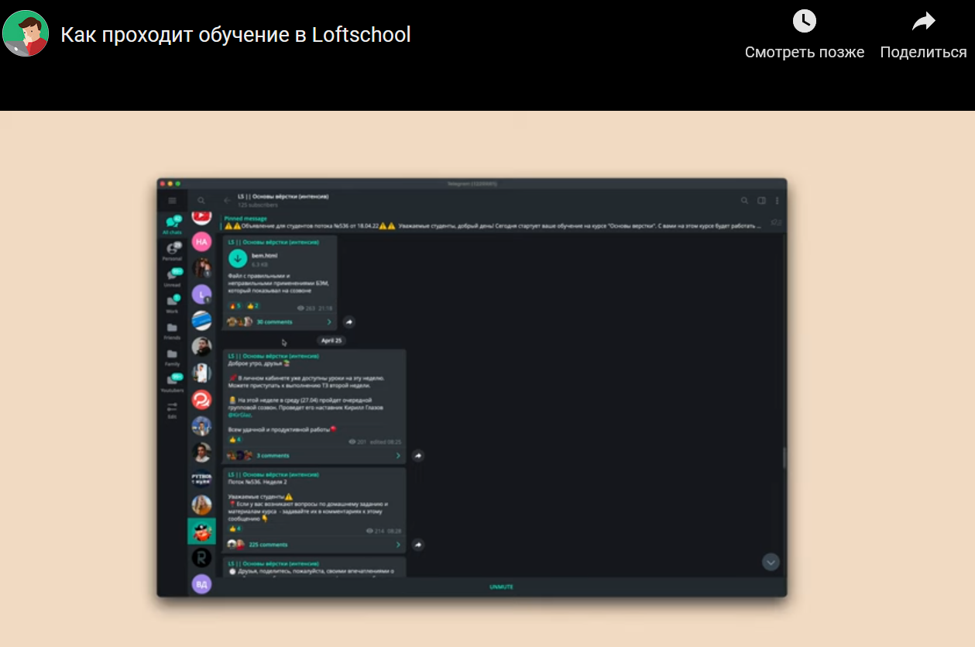This screenshot has width=975, height=647.
Task: Expand arrow on 225 comments row
Action: click(x=398, y=545)
